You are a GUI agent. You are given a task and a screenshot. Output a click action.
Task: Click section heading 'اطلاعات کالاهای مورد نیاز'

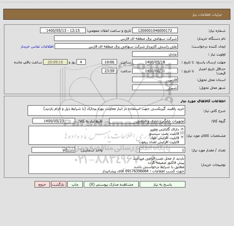[203, 101]
